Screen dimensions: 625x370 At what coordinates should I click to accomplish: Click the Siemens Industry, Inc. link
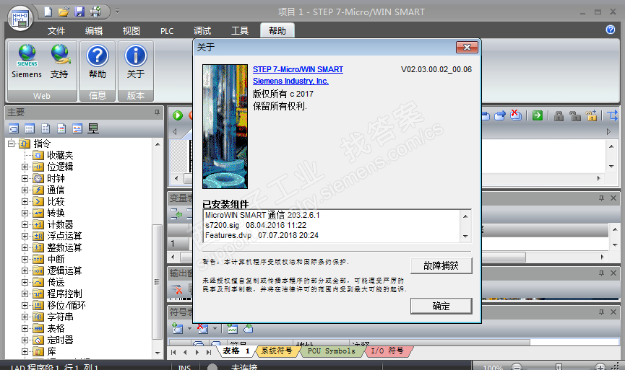point(290,81)
